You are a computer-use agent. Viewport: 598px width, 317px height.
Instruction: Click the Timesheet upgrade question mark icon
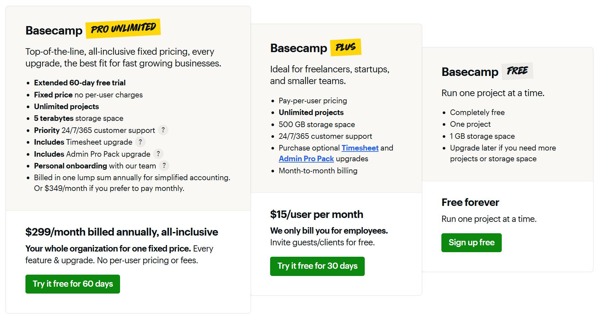pyautogui.click(x=140, y=142)
